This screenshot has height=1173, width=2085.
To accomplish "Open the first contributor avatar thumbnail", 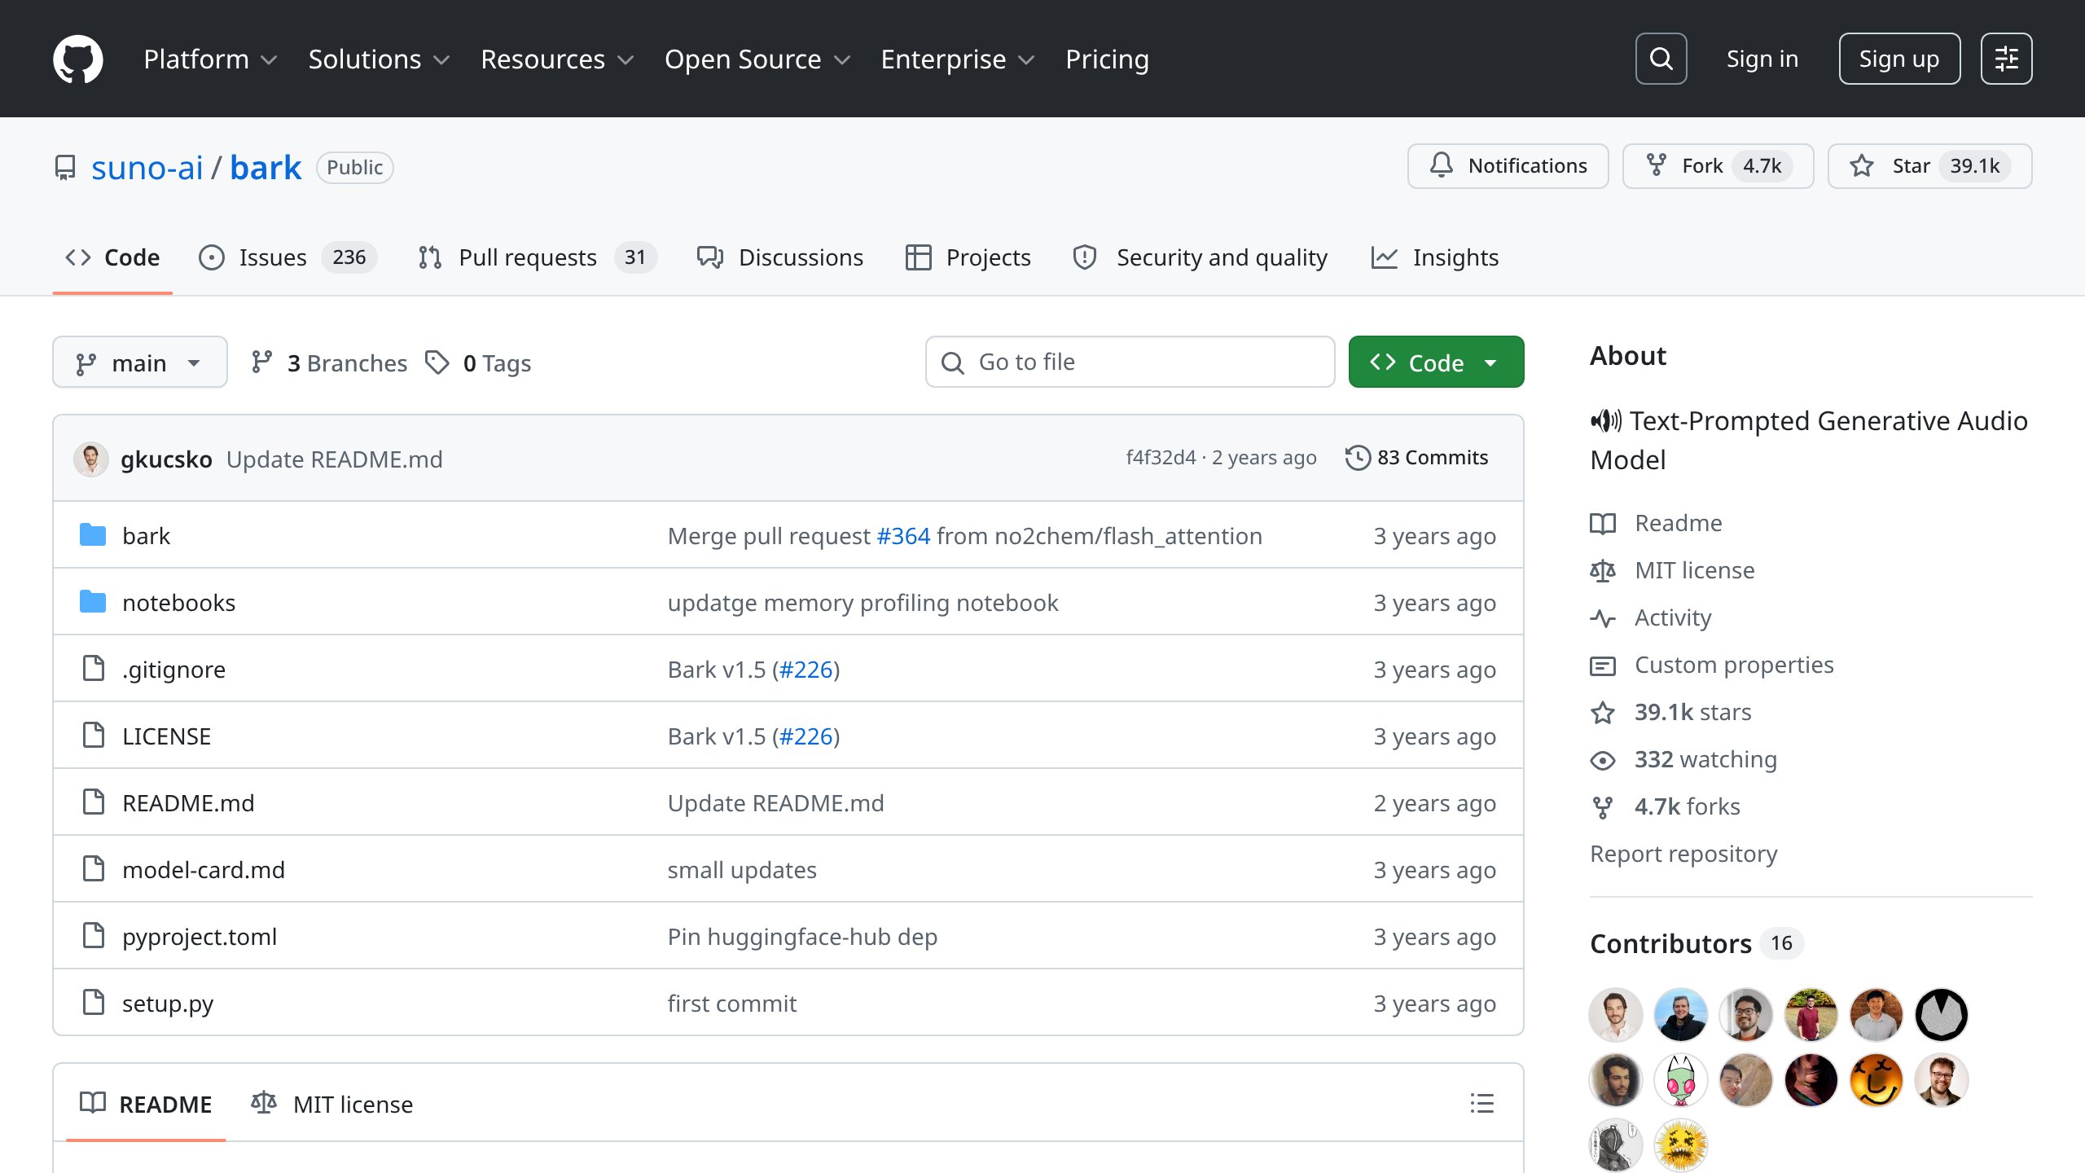I will click(1616, 1015).
